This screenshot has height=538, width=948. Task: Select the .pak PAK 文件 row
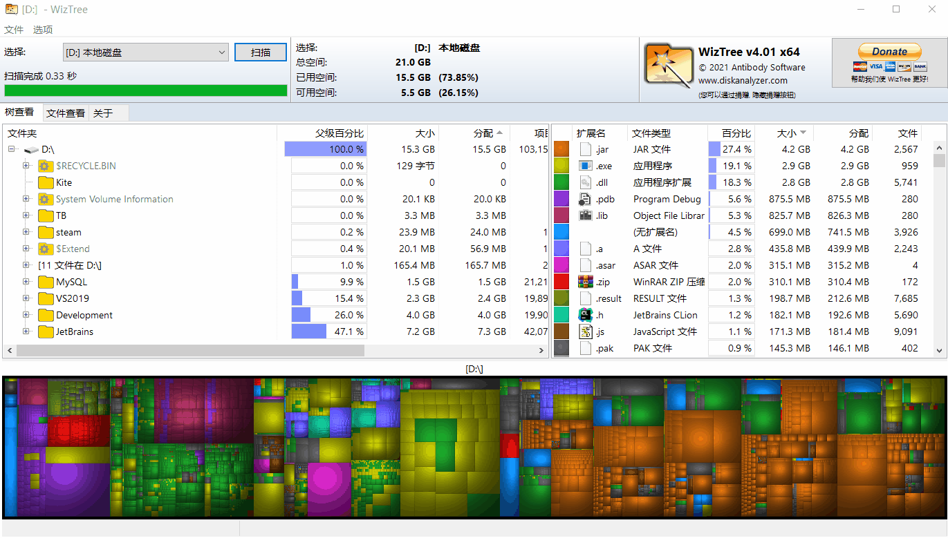(743, 348)
